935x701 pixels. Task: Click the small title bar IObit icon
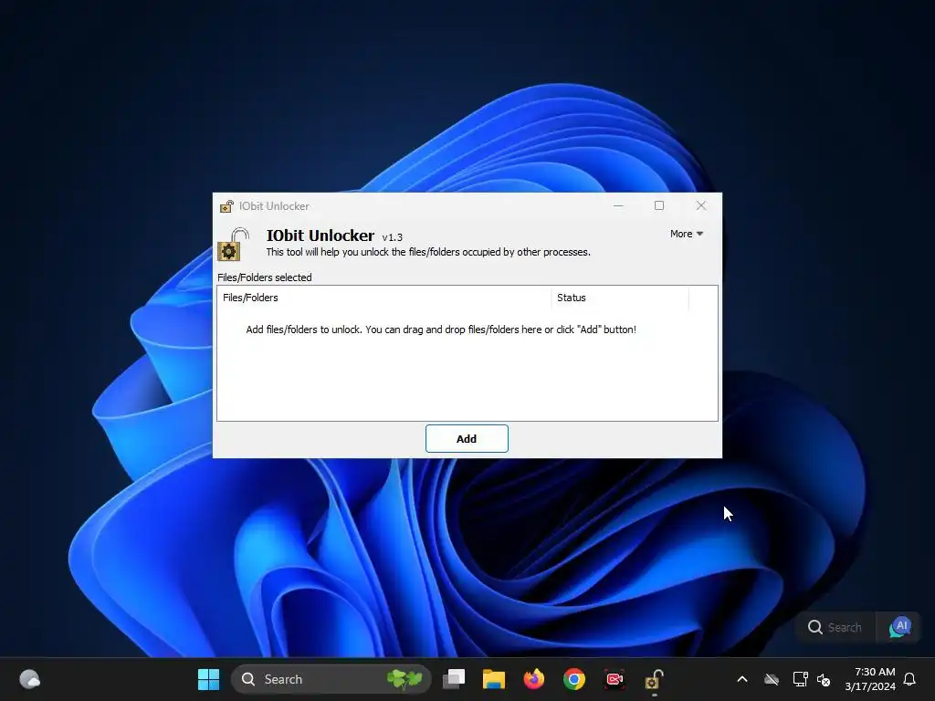click(226, 206)
